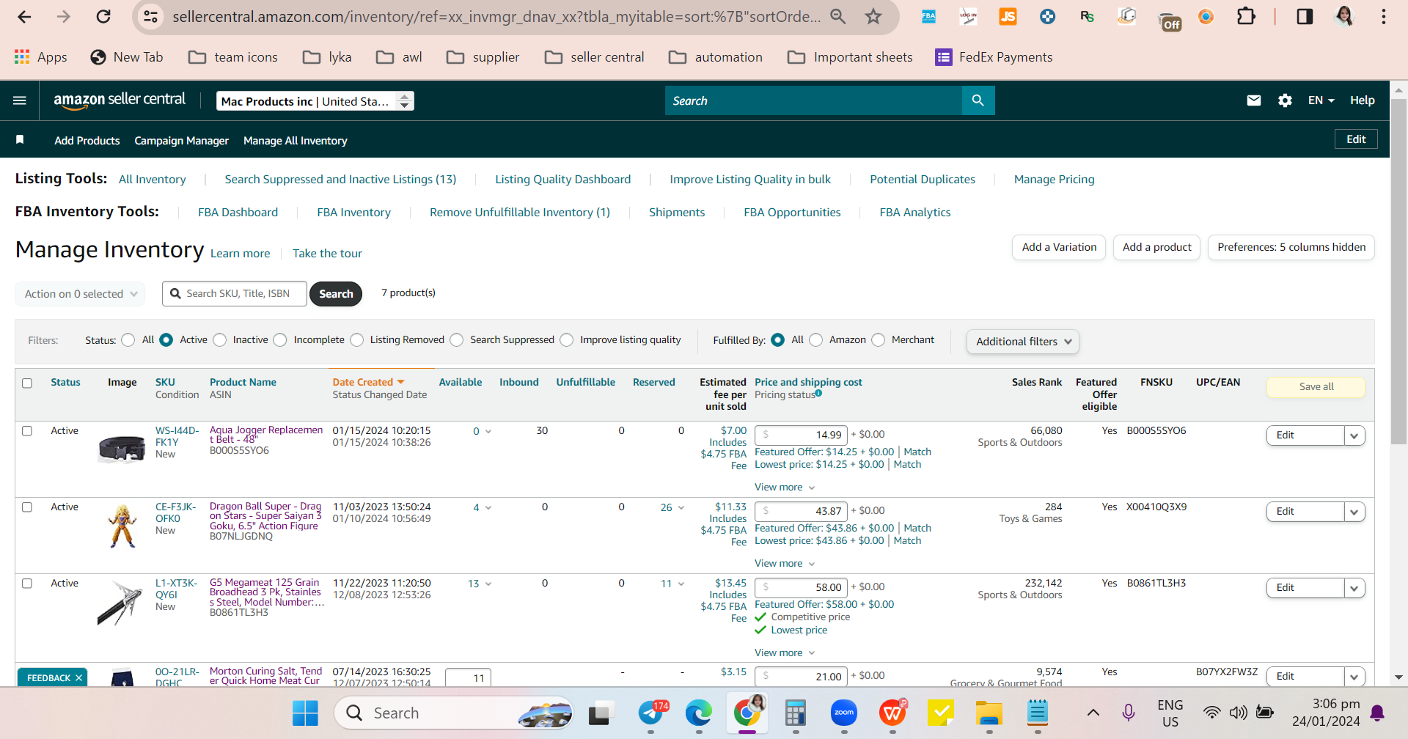Open the browser extensions puzzle icon

(x=1246, y=16)
